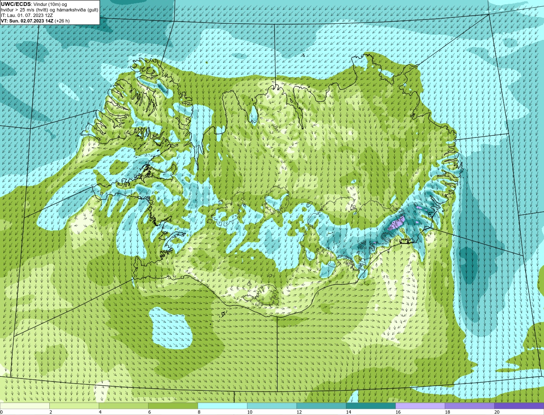Screen dimensions: 544x415
Task: Click the light purple swatch between 16 and 18
Action: [420, 406]
